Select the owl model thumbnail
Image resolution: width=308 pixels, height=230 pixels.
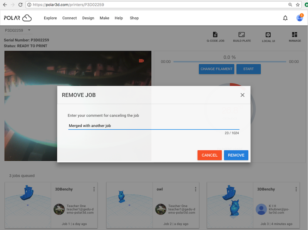tap(129, 205)
